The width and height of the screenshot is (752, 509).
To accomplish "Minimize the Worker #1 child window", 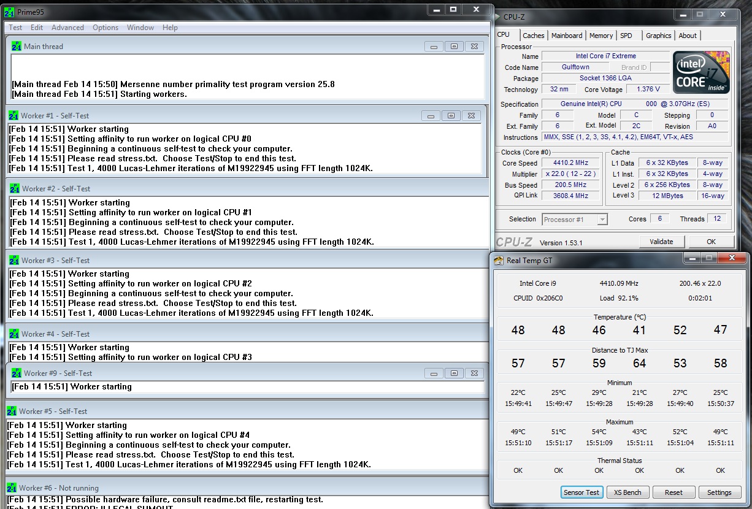I will [431, 116].
